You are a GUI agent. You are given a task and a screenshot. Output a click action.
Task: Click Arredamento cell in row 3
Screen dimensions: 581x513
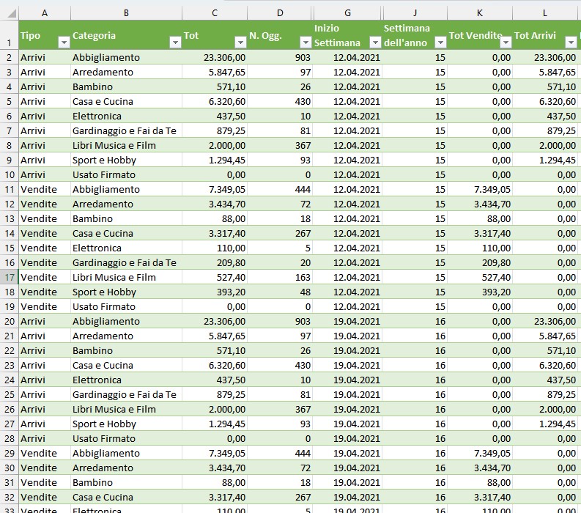126,73
